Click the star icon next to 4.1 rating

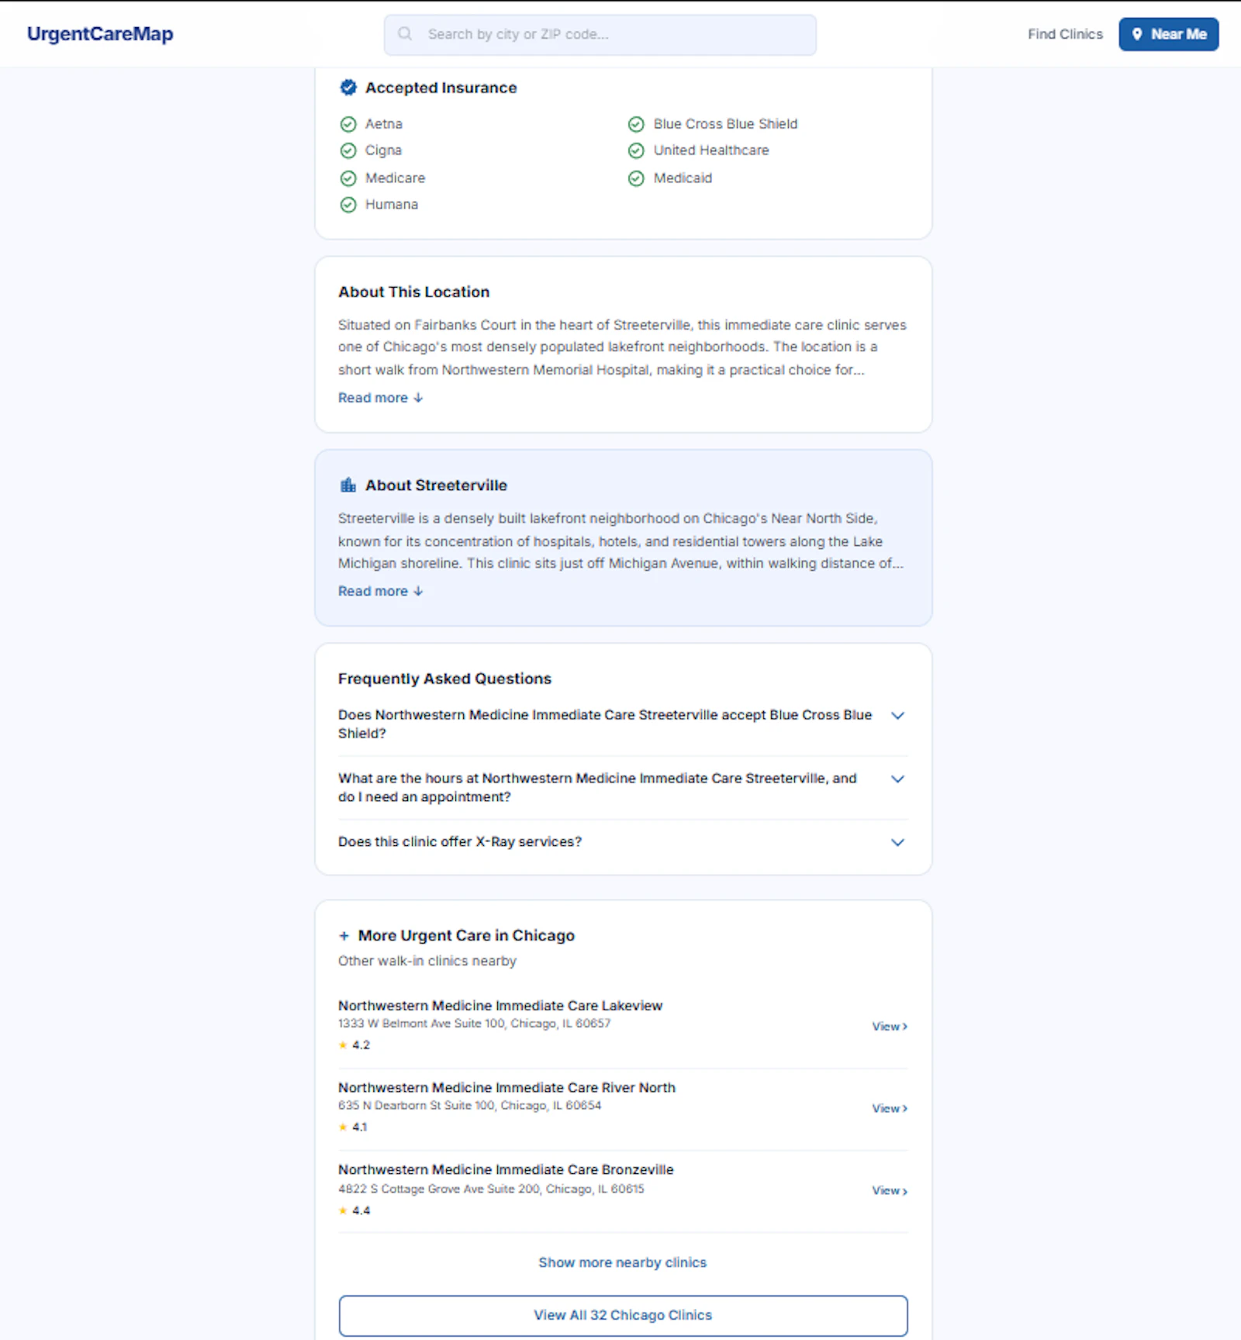[343, 1128]
